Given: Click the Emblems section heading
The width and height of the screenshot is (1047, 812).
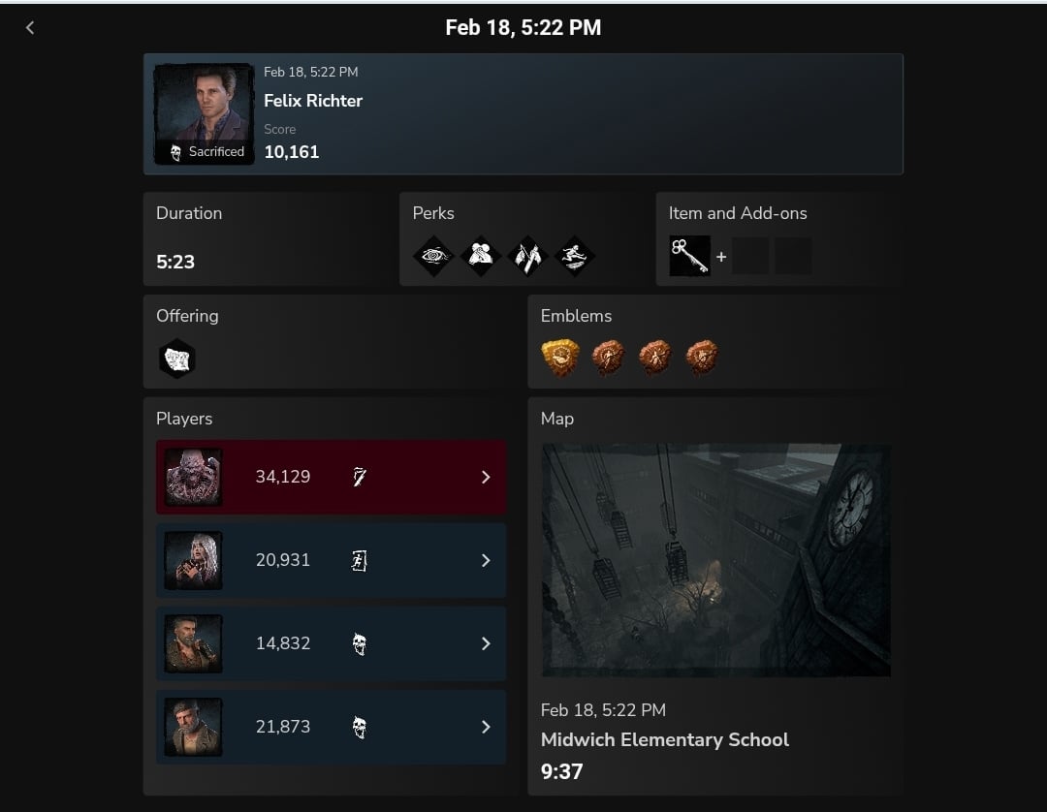Looking at the screenshot, I should [x=576, y=316].
